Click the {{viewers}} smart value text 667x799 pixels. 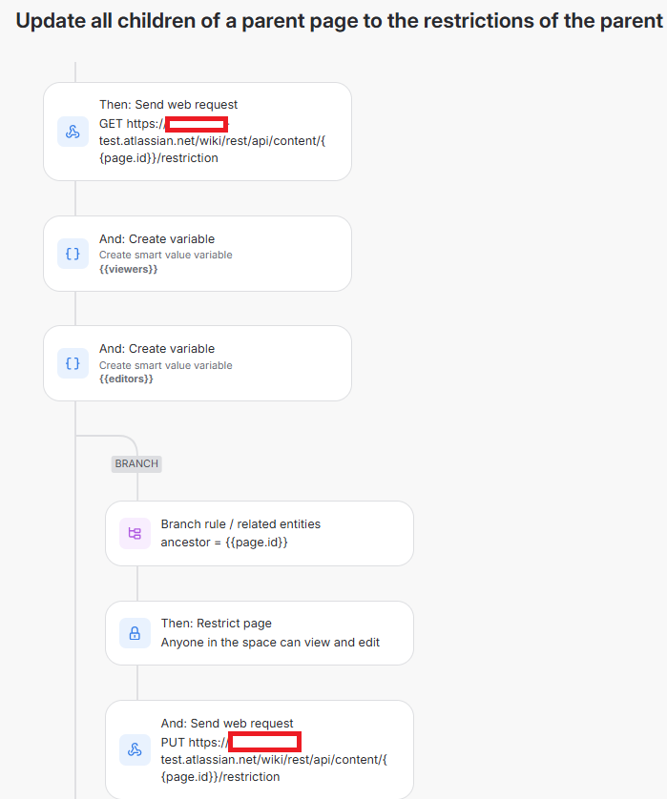(129, 269)
